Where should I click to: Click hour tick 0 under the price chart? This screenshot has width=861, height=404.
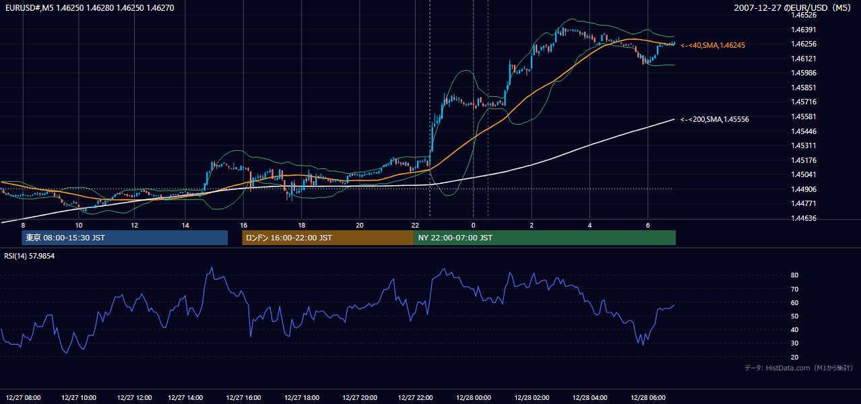[x=473, y=225]
